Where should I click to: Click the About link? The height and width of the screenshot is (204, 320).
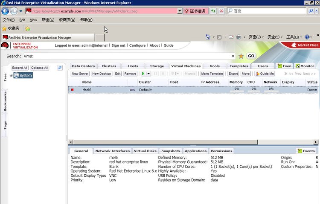point(154,45)
